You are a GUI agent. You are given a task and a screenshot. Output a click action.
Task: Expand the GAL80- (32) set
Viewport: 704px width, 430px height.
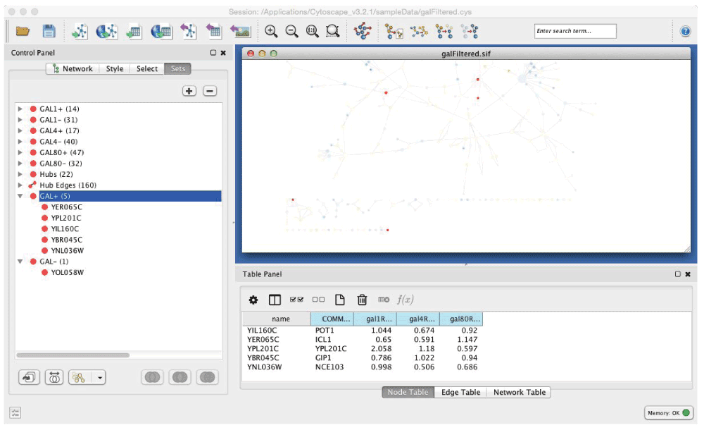[x=20, y=164]
